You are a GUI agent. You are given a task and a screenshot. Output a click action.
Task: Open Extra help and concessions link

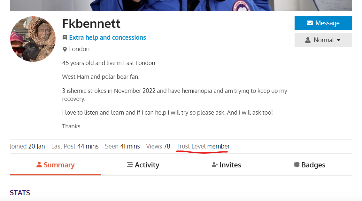click(107, 37)
